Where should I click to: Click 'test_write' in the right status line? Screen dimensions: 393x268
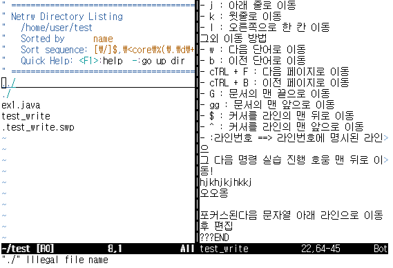click(x=224, y=249)
